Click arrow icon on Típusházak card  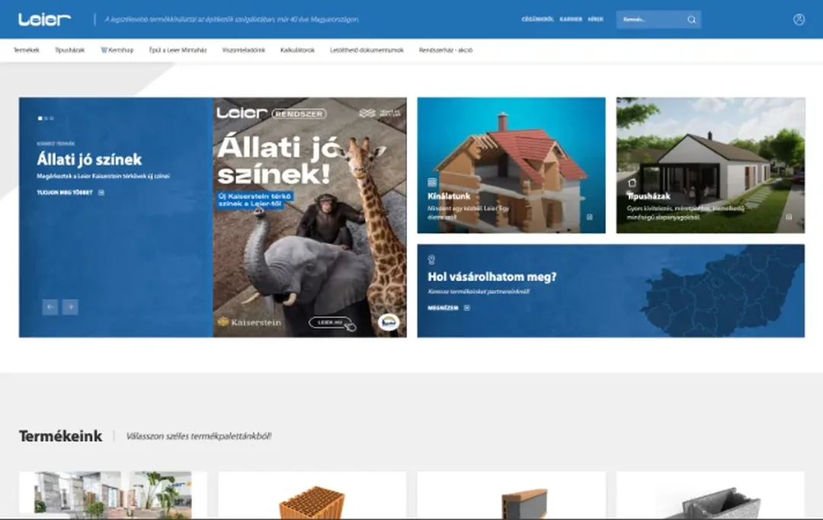pos(789,217)
